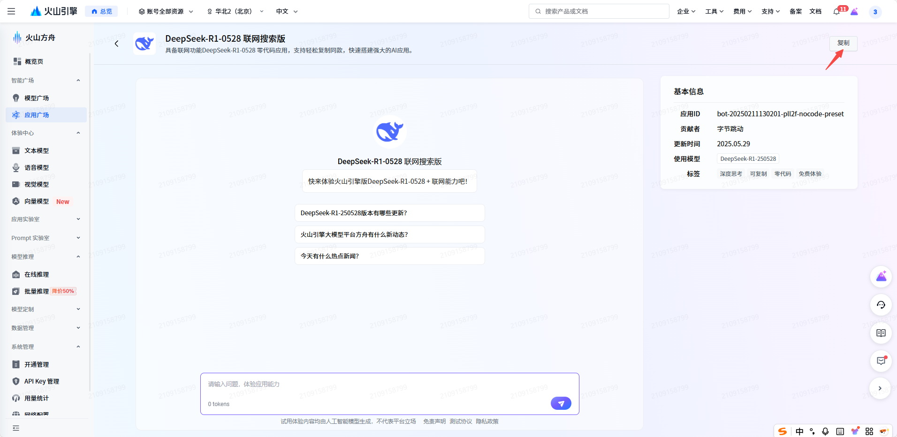This screenshot has width=897, height=437.
Task: Open 批量推理 in sidebar
Action: coord(46,291)
